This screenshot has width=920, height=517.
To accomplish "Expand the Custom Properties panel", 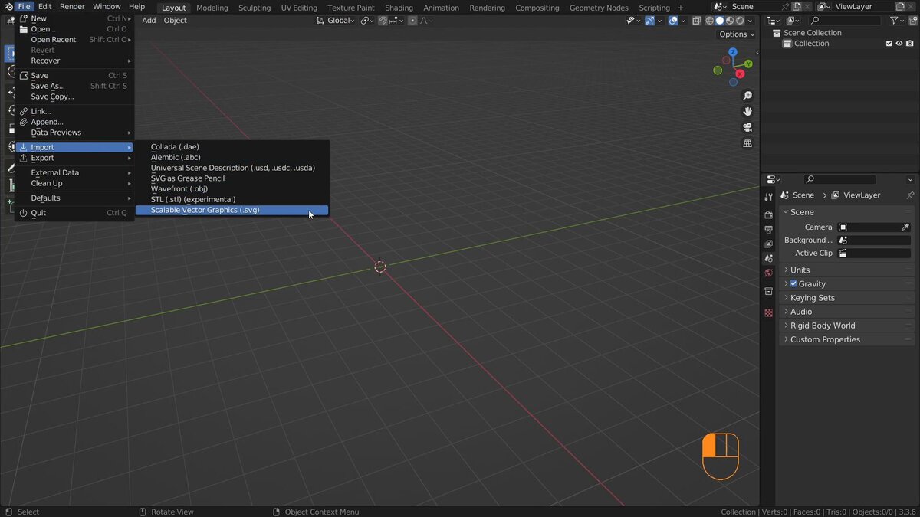I will click(x=847, y=339).
